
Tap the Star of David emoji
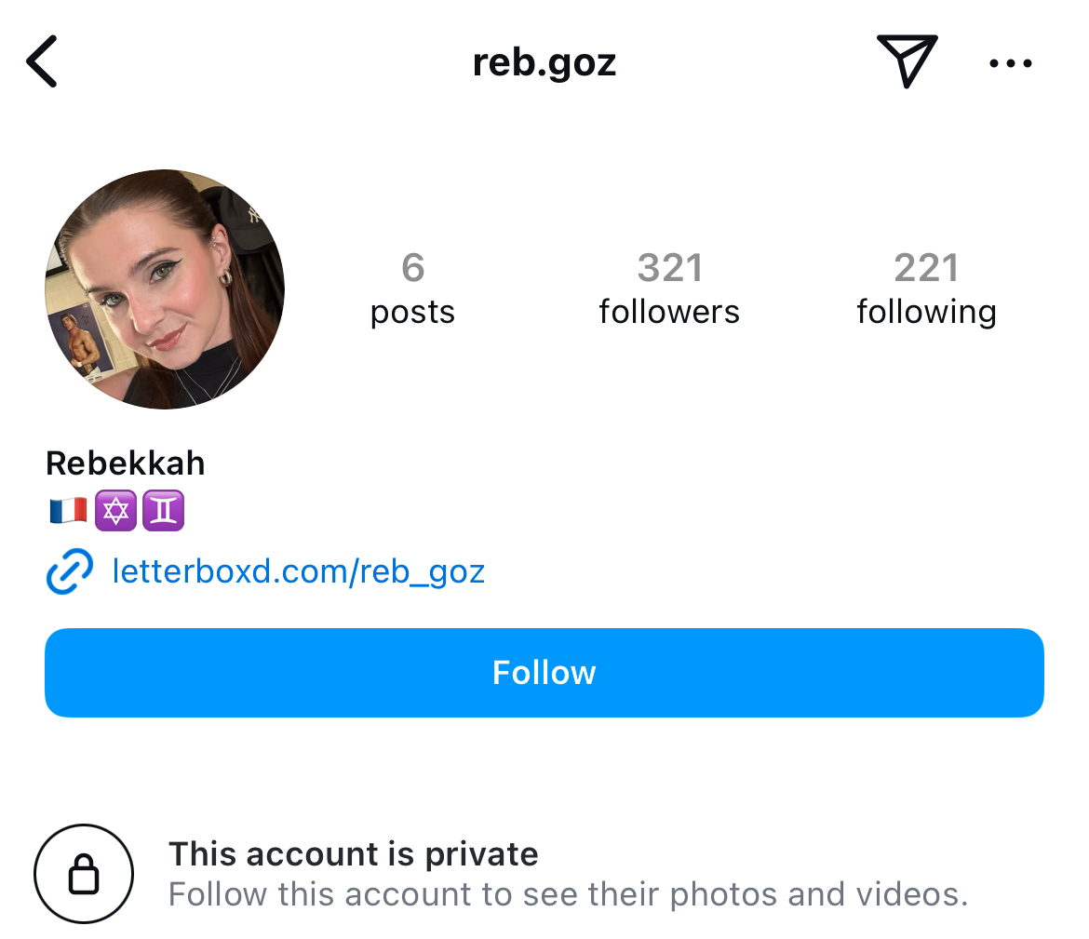coord(116,510)
